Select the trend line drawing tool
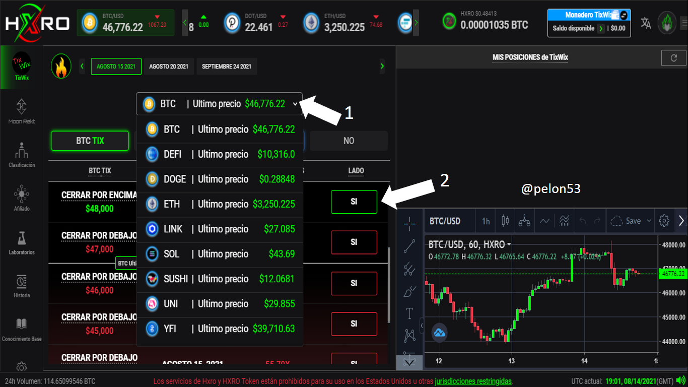 coord(409,245)
